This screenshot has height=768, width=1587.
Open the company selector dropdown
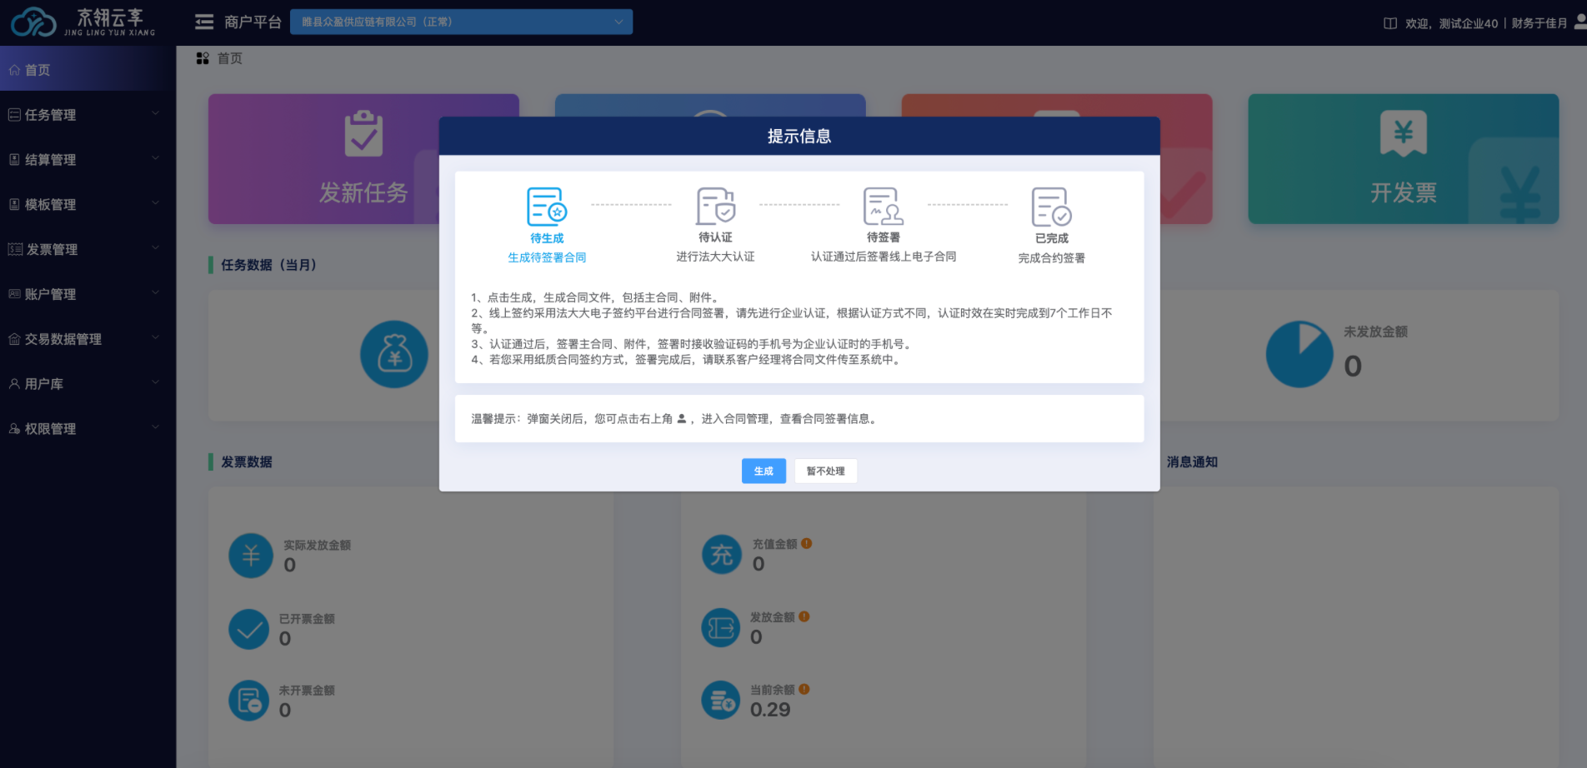click(461, 22)
